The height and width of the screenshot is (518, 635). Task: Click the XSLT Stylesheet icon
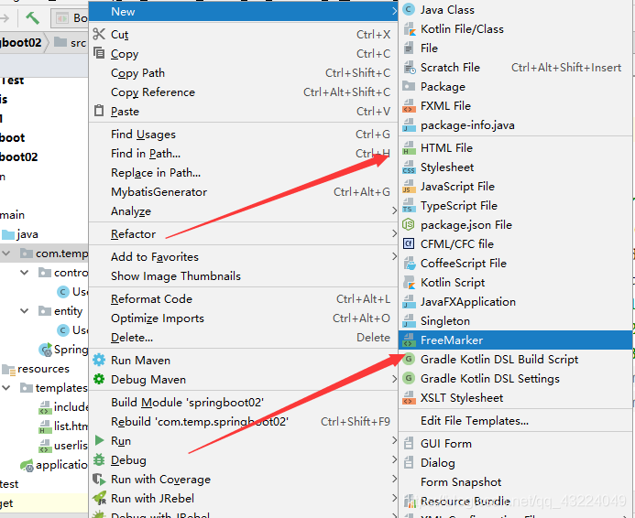pyautogui.click(x=409, y=398)
